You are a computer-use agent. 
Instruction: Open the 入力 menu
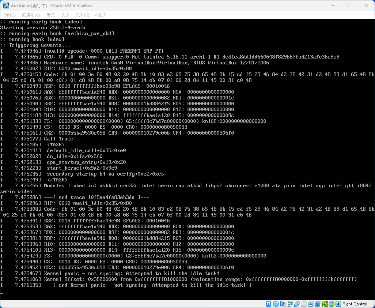tap(65, 15)
